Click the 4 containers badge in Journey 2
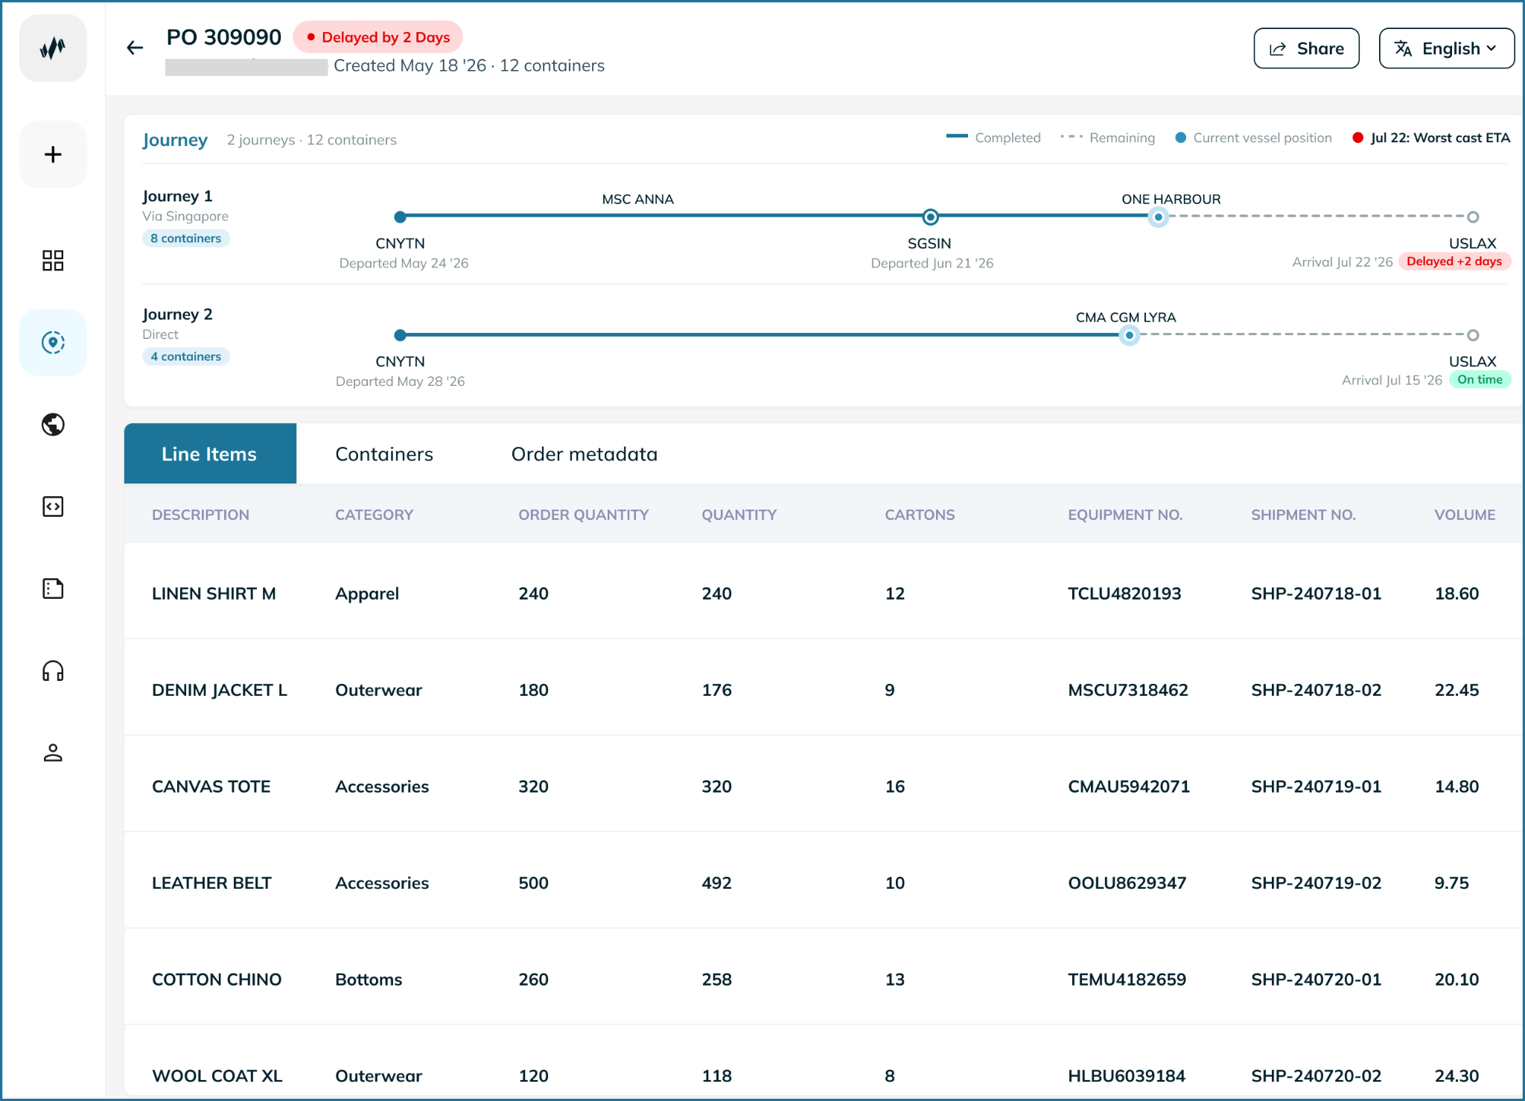 tap(186, 357)
